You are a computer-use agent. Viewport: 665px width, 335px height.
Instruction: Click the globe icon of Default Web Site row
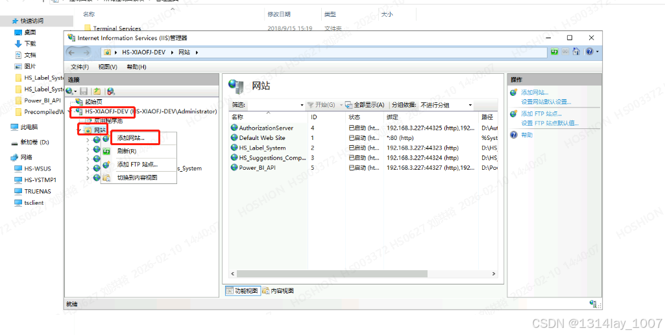click(234, 137)
